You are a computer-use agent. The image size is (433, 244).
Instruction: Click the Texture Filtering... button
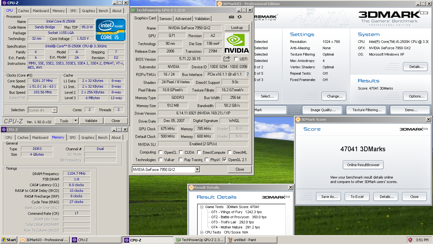[367, 110]
